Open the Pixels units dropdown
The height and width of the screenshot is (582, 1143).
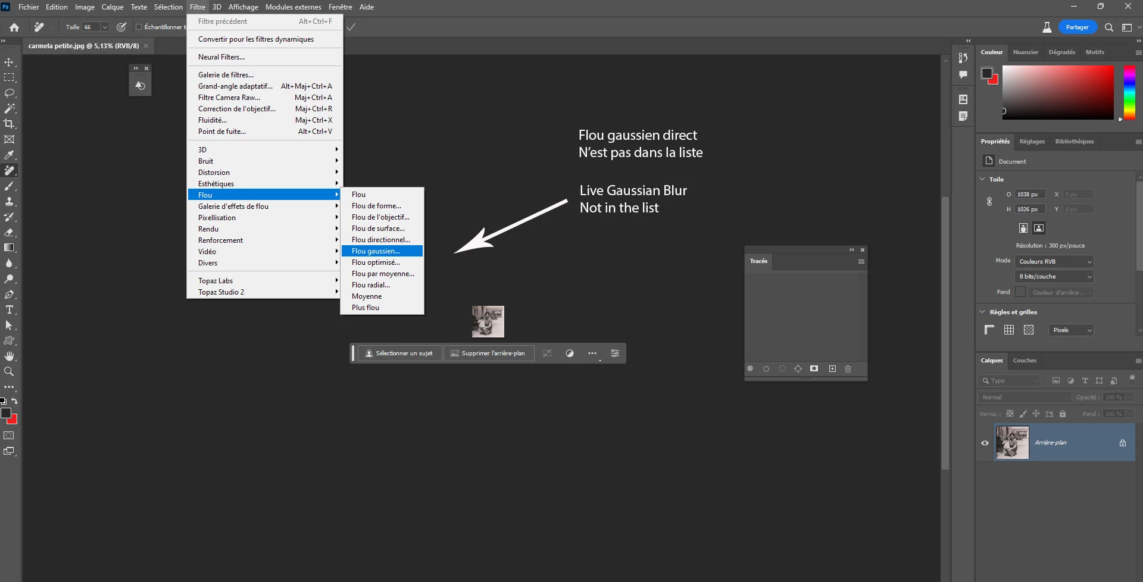(1071, 330)
